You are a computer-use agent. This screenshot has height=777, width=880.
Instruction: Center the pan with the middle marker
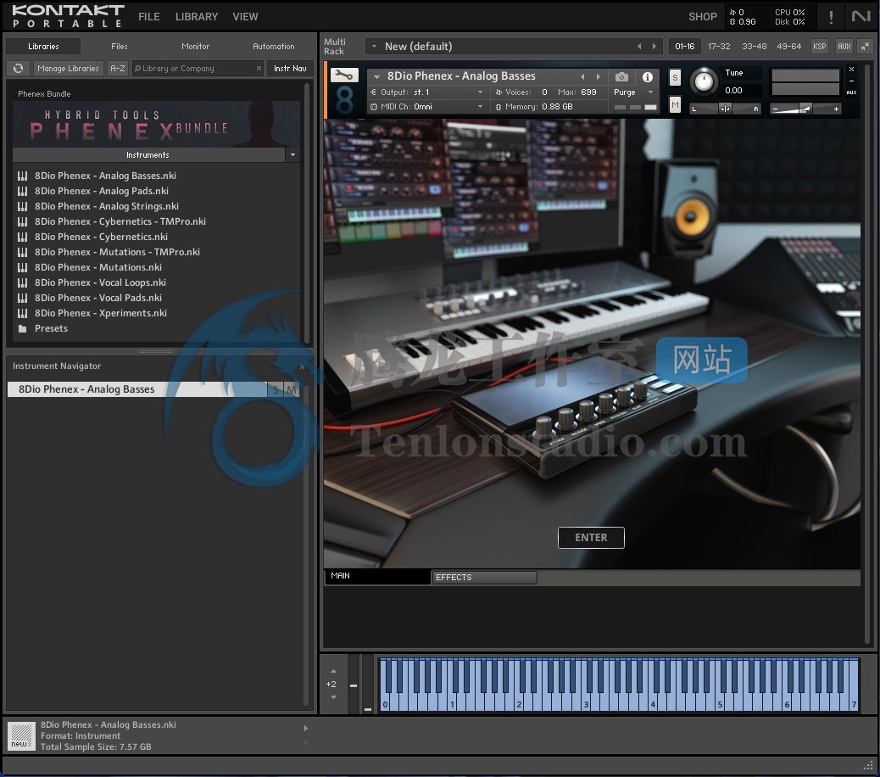click(725, 109)
